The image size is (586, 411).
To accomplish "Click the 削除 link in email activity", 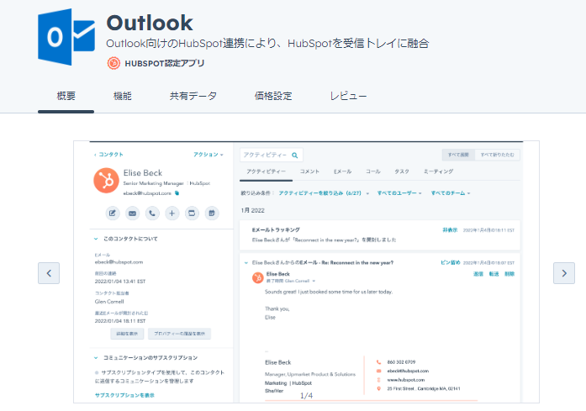I will click(509, 274).
